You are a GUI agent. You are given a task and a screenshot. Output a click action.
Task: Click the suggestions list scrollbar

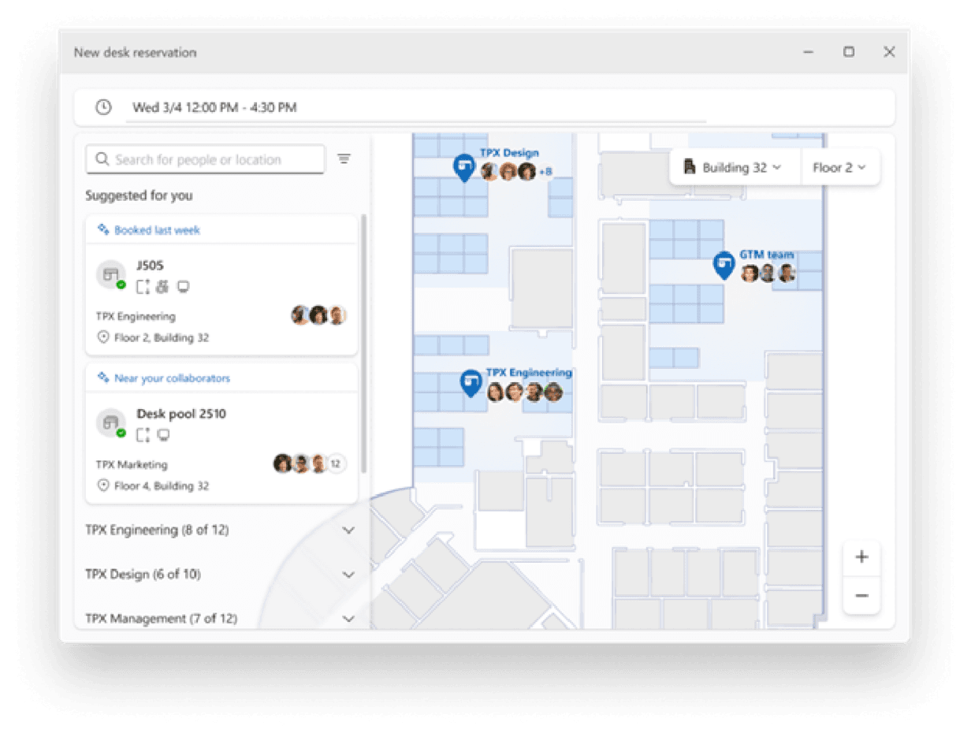[x=363, y=339]
